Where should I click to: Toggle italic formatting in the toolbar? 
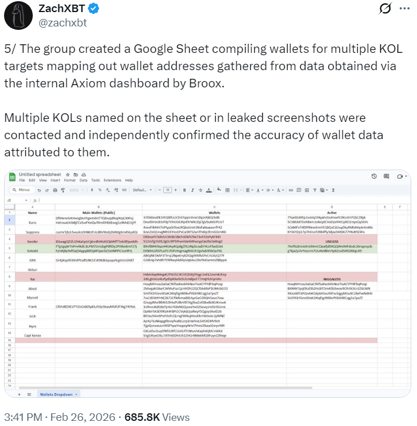tap(193, 189)
